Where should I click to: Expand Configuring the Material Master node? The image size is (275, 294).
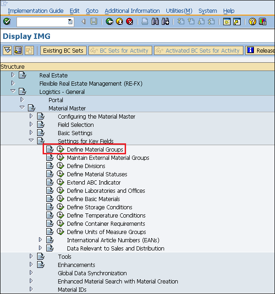coord(31,116)
